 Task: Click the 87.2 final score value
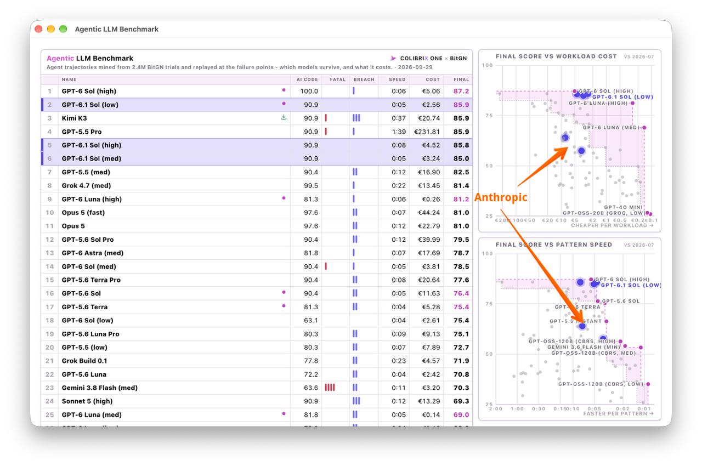(461, 91)
